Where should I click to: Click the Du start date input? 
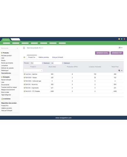38,63
